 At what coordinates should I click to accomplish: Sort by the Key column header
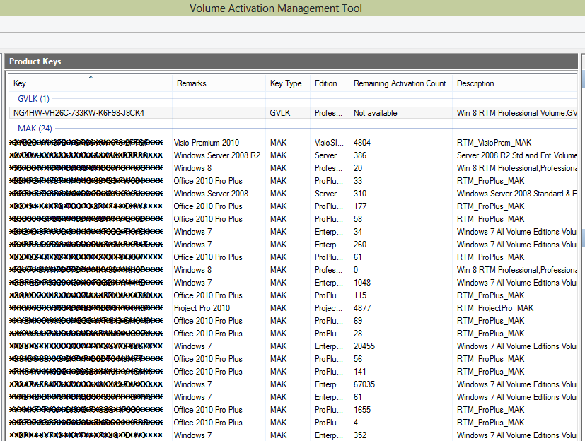pyautogui.click(x=91, y=83)
